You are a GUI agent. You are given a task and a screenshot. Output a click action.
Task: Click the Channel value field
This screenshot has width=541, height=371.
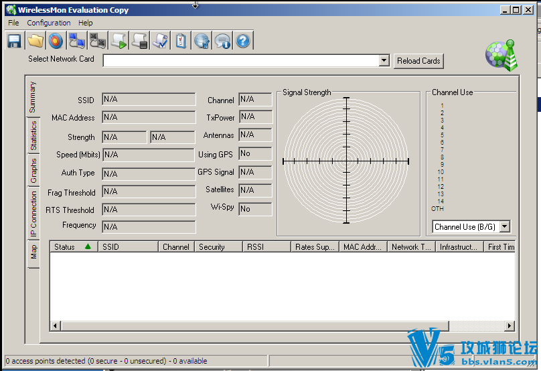(x=255, y=99)
